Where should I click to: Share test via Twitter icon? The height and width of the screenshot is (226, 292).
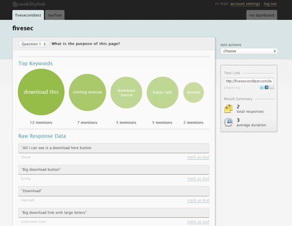click(262, 87)
